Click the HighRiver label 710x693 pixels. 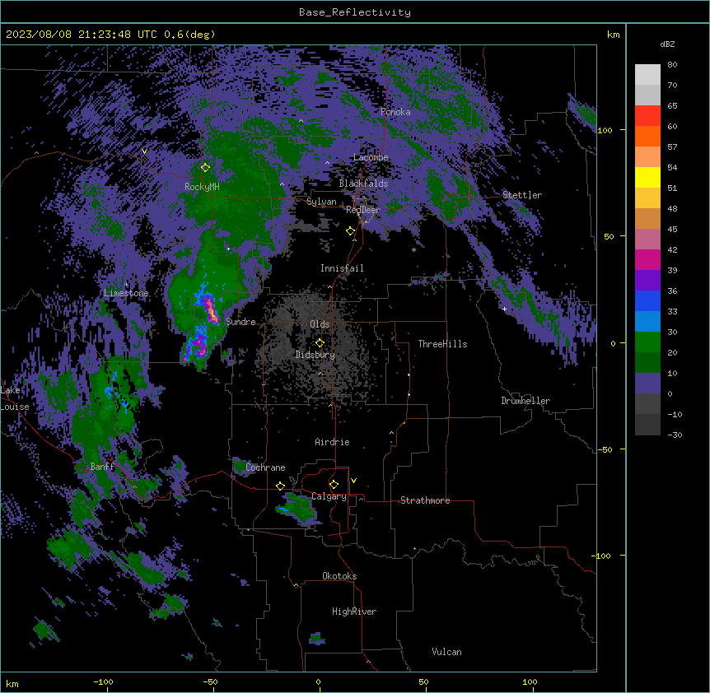click(x=354, y=612)
